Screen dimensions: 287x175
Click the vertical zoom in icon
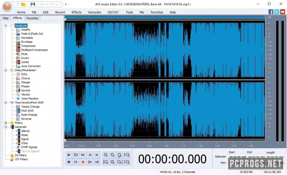coord(127,155)
